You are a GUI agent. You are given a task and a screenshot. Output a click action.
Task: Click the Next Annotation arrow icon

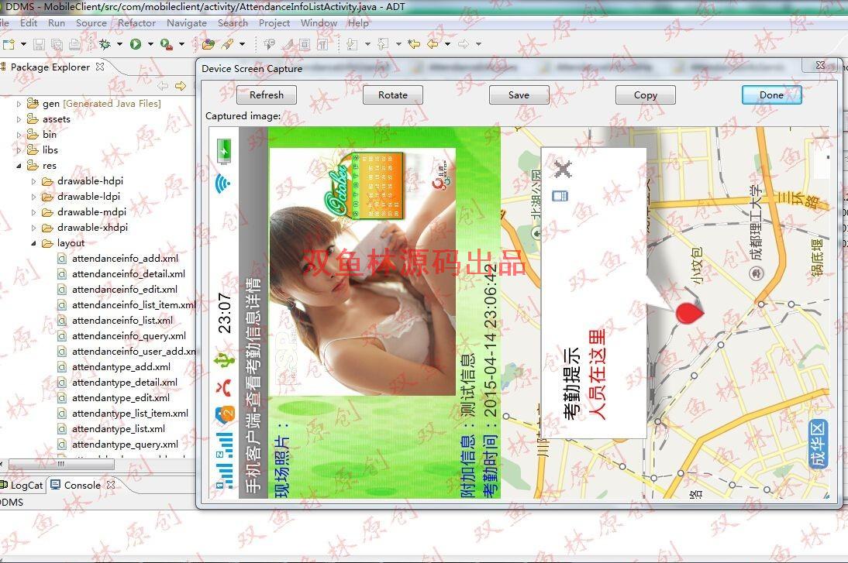[352, 44]
